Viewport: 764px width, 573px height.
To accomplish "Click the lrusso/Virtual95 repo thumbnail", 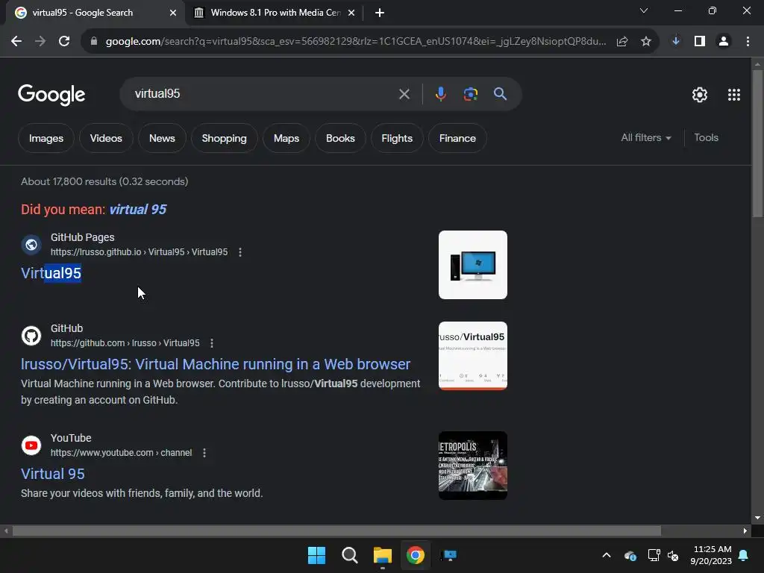I will tap(472, 356).
